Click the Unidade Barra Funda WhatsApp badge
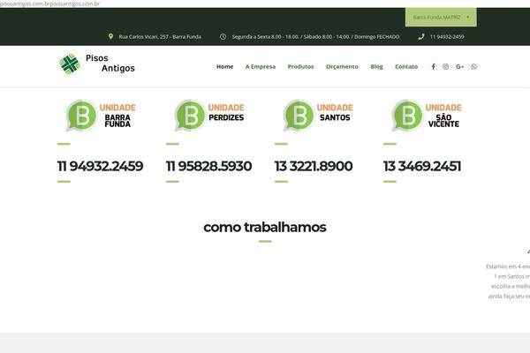 pyautogui.click(x=101, y=116)
